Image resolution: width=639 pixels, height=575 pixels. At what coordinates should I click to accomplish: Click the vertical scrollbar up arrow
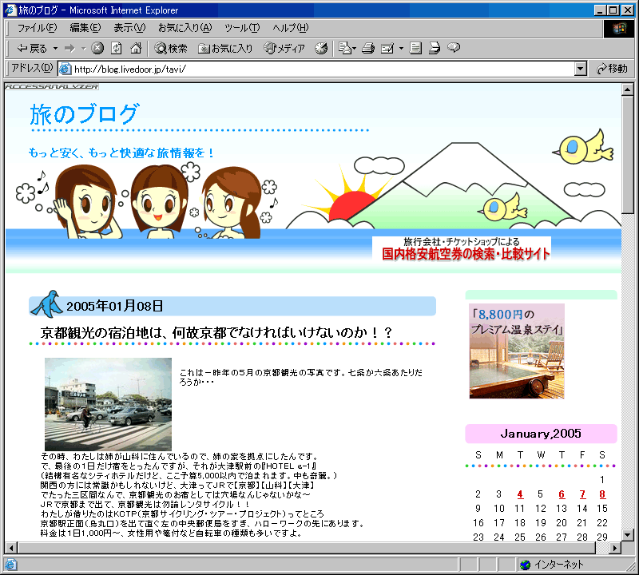(627, 89)
